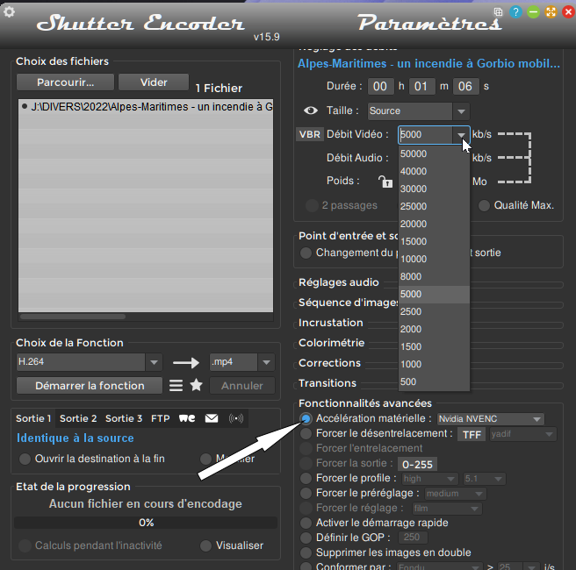Click the Vider button
Viewport: 576px width, 570px height.
(154, 82)
